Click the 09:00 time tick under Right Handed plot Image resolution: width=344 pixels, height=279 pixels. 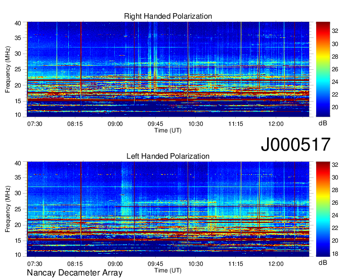click(115, 124)
